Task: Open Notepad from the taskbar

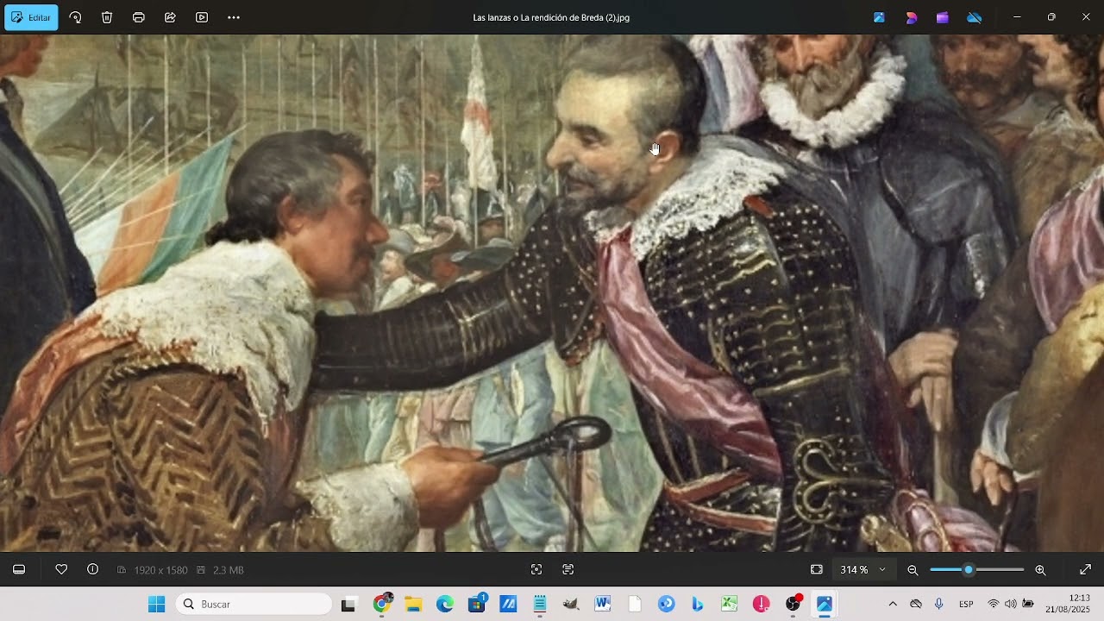Action: click(539, 604)
